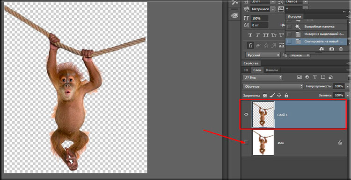This screenshot has height=180, width=351.
Task: Toggle all caps text style
Action: (x=266, y=35)
